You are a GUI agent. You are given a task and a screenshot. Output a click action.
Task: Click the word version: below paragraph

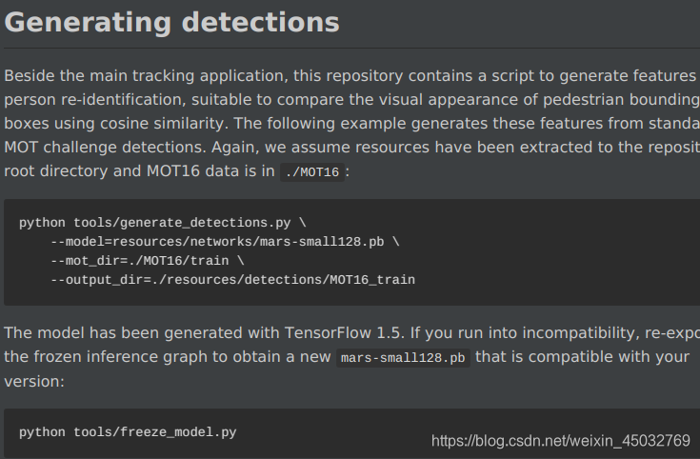point(34,381)
